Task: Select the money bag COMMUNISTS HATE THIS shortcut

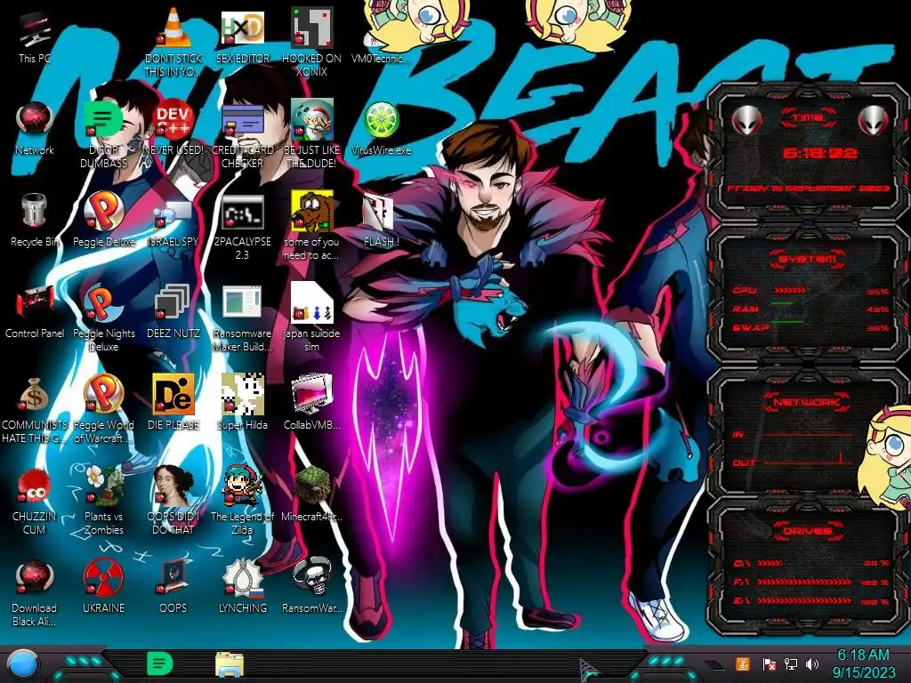Action: [x=35, y=410]
